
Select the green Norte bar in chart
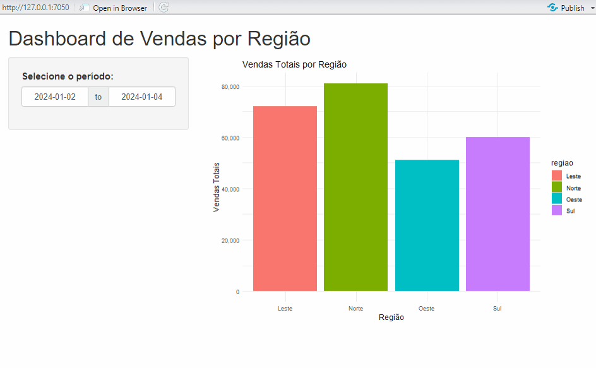355,187
